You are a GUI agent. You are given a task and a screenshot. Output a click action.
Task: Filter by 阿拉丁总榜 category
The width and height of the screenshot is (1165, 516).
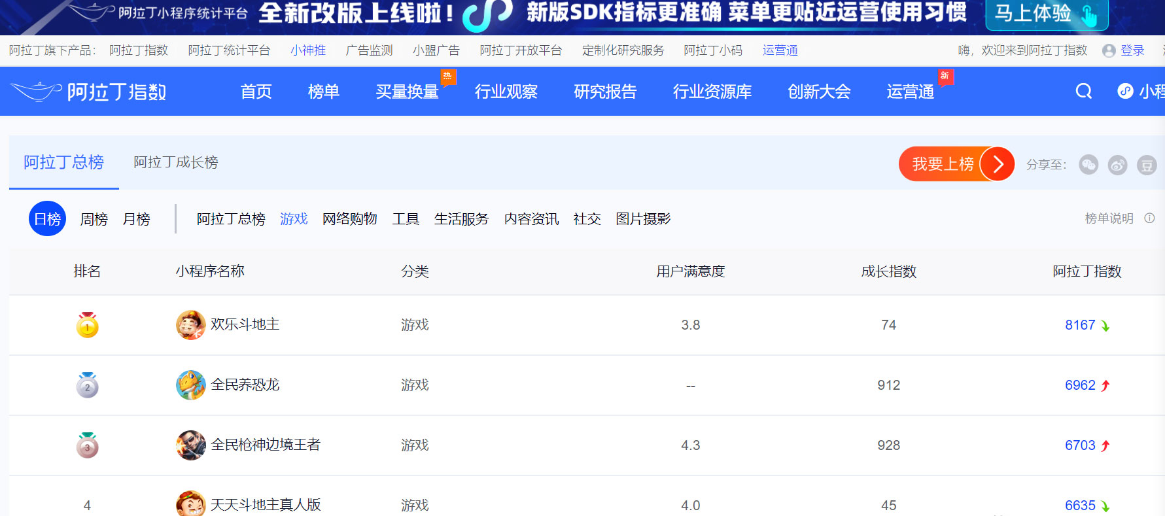[231, 219]
